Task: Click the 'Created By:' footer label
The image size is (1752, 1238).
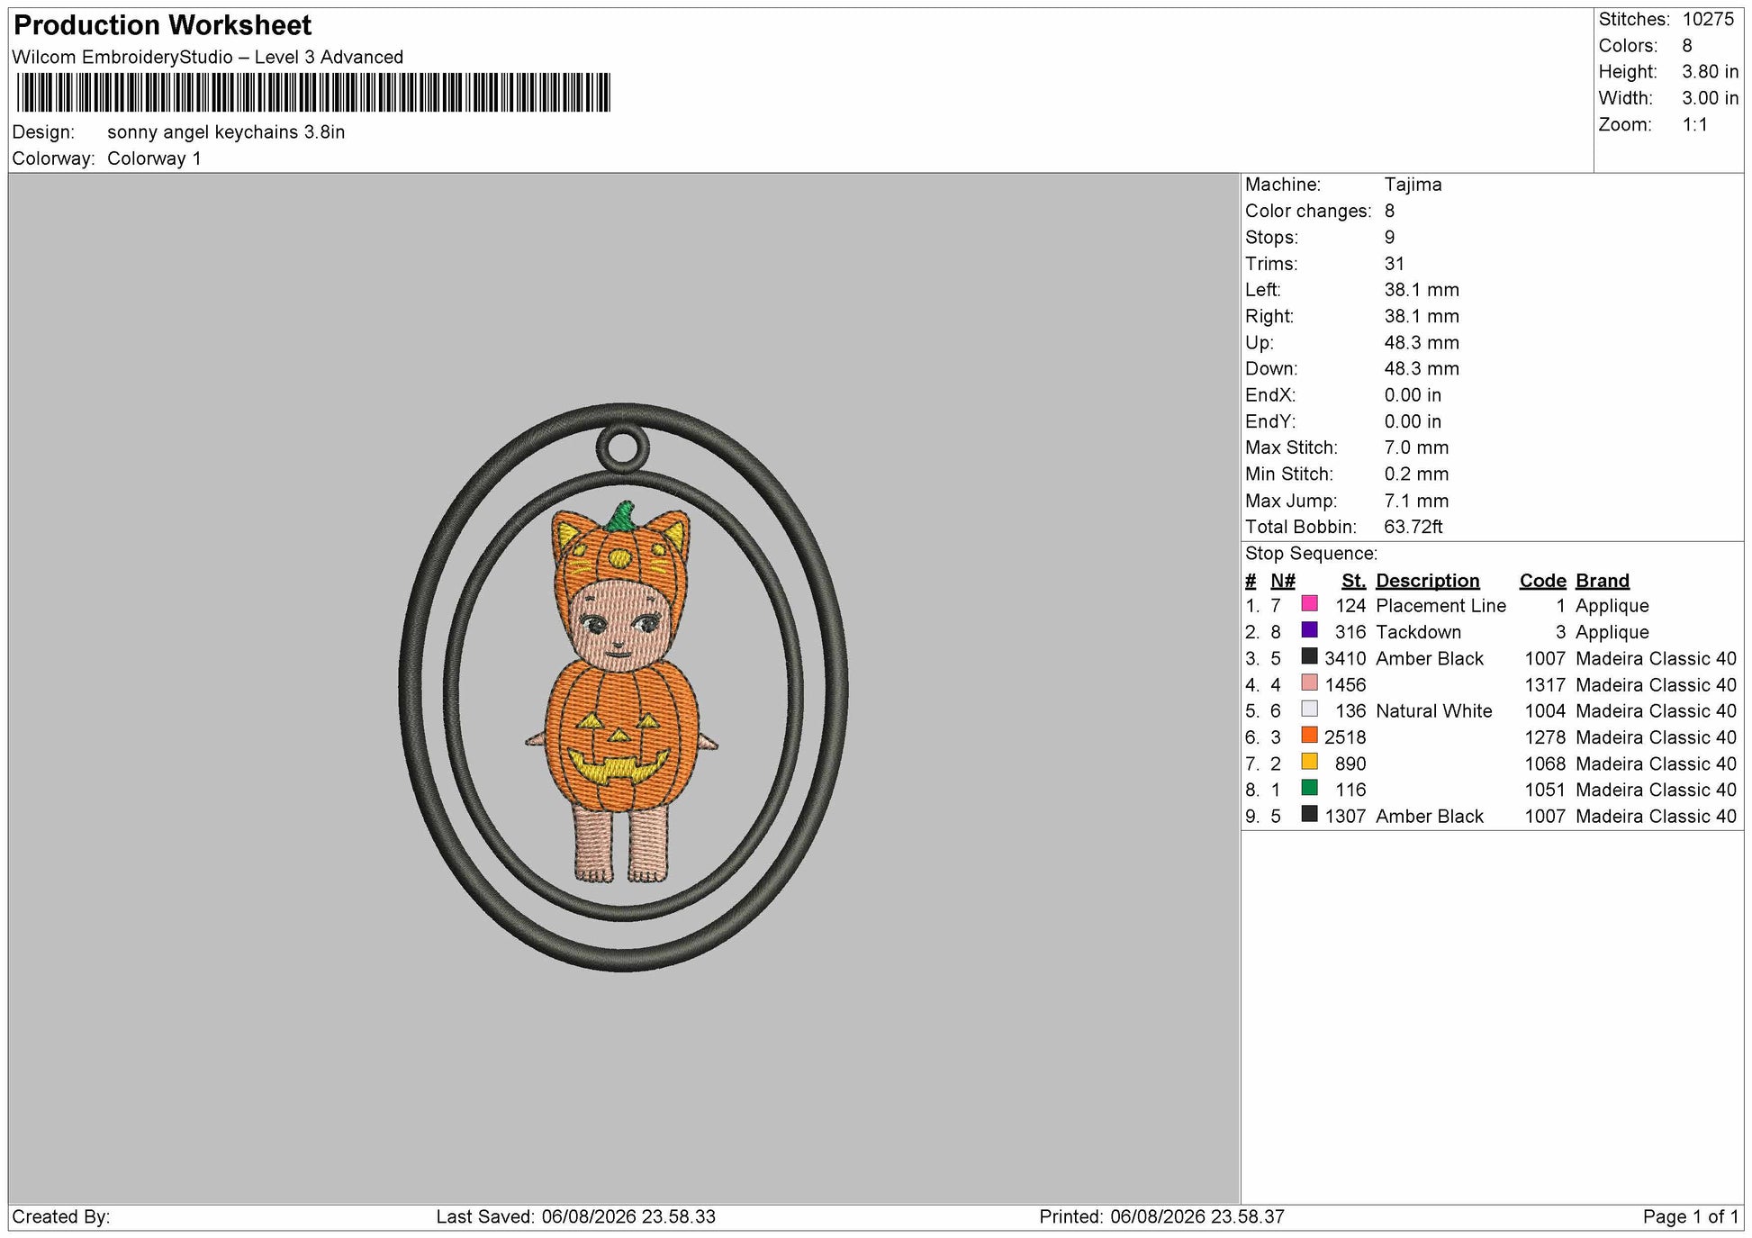Action: [x=61, y=1217]
